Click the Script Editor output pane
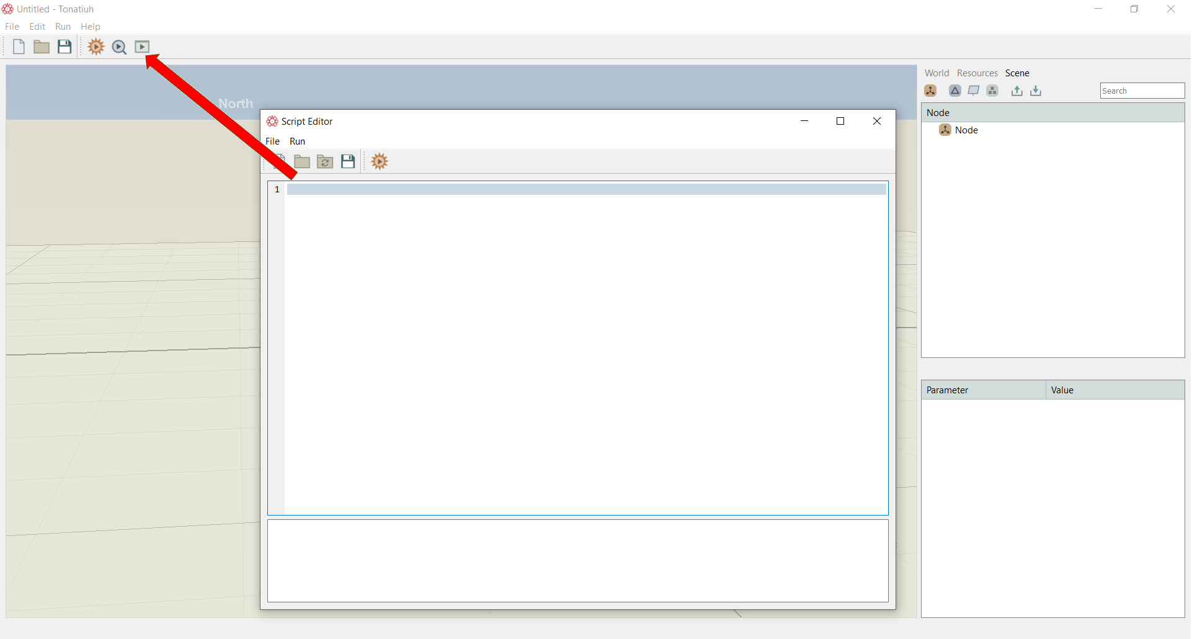 click(x=578, y=561)
